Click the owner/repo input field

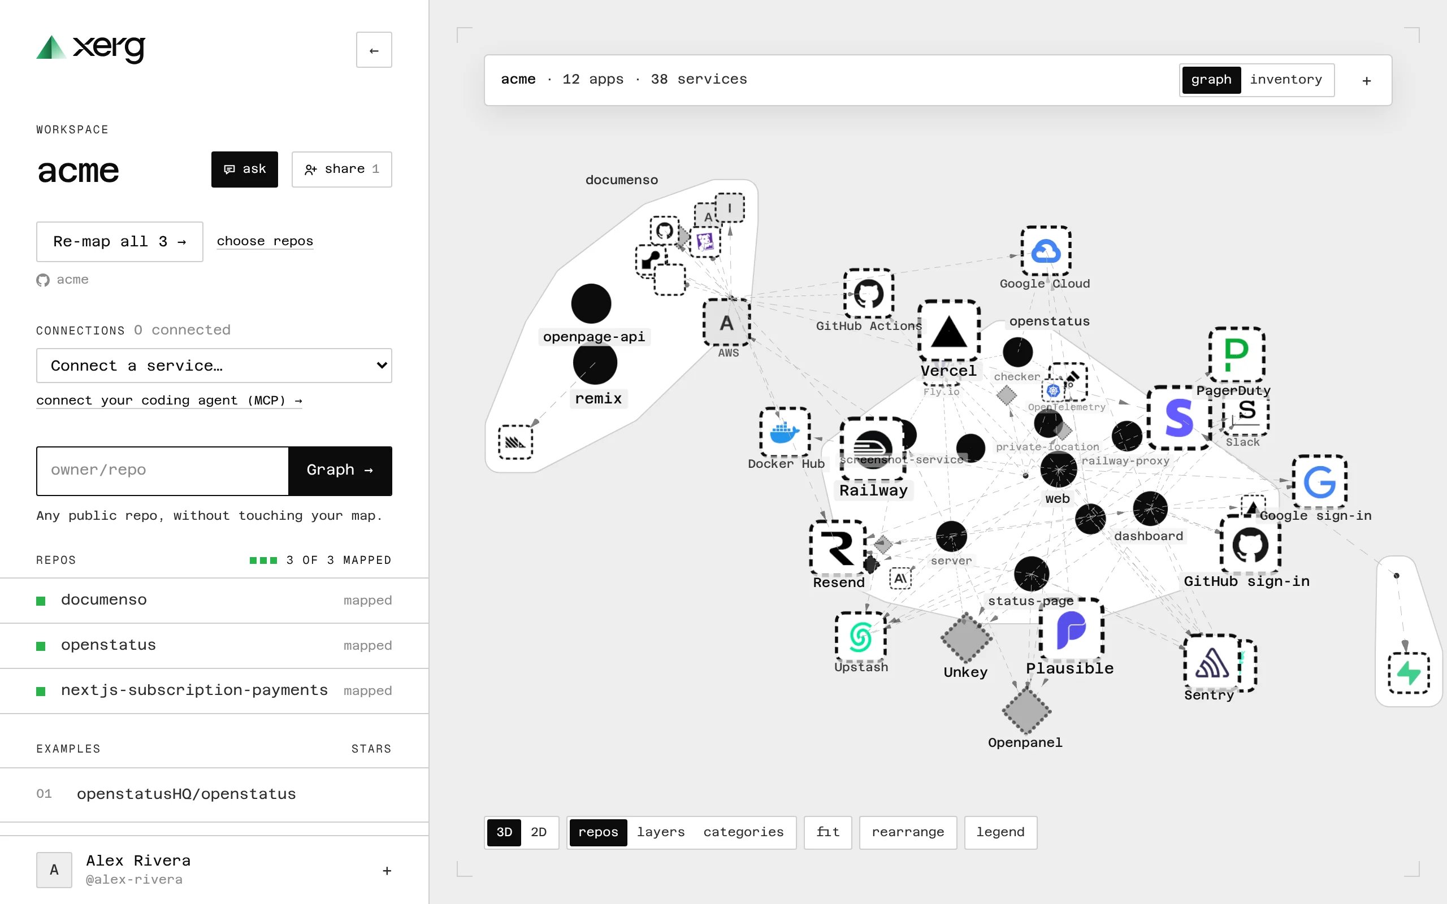click(x=163, y=471)
